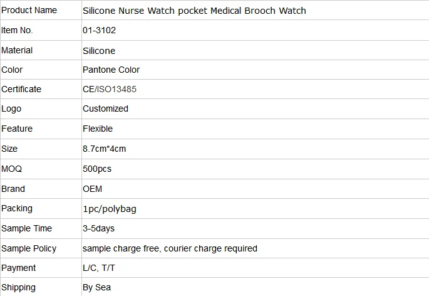Select the CE/ISO13485 certificate text
Viewport: 429px width, 296px height.
click(110, 89)
